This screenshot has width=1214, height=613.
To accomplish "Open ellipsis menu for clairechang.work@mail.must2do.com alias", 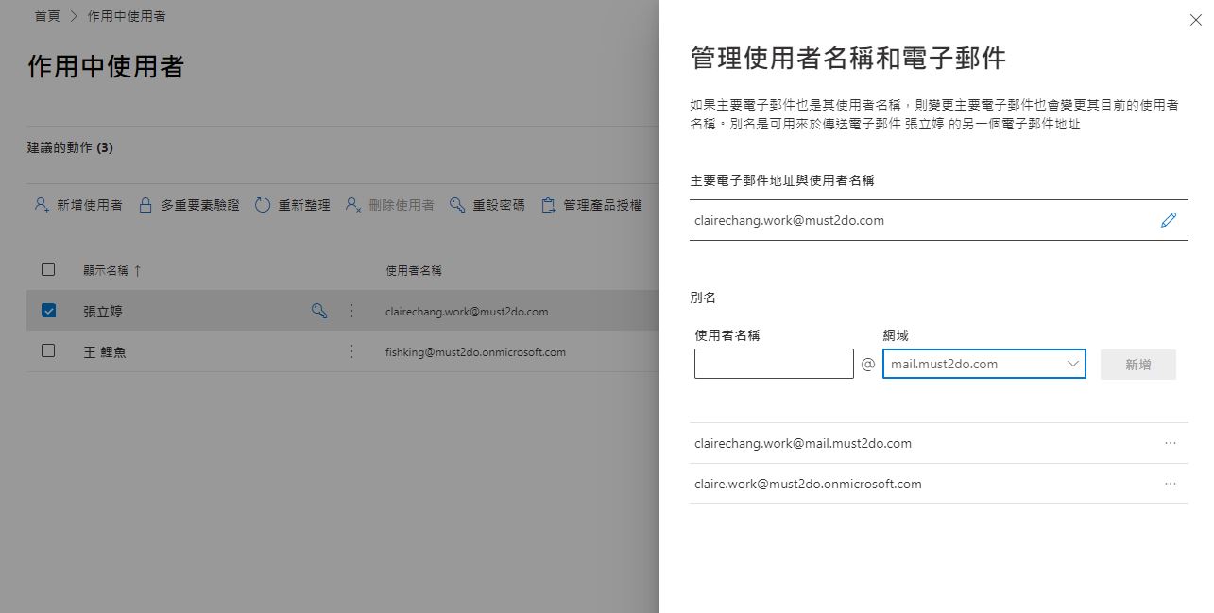I will (x=1171, y=443).
